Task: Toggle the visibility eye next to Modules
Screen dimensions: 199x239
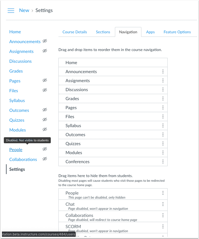Action: pos(45,129)
